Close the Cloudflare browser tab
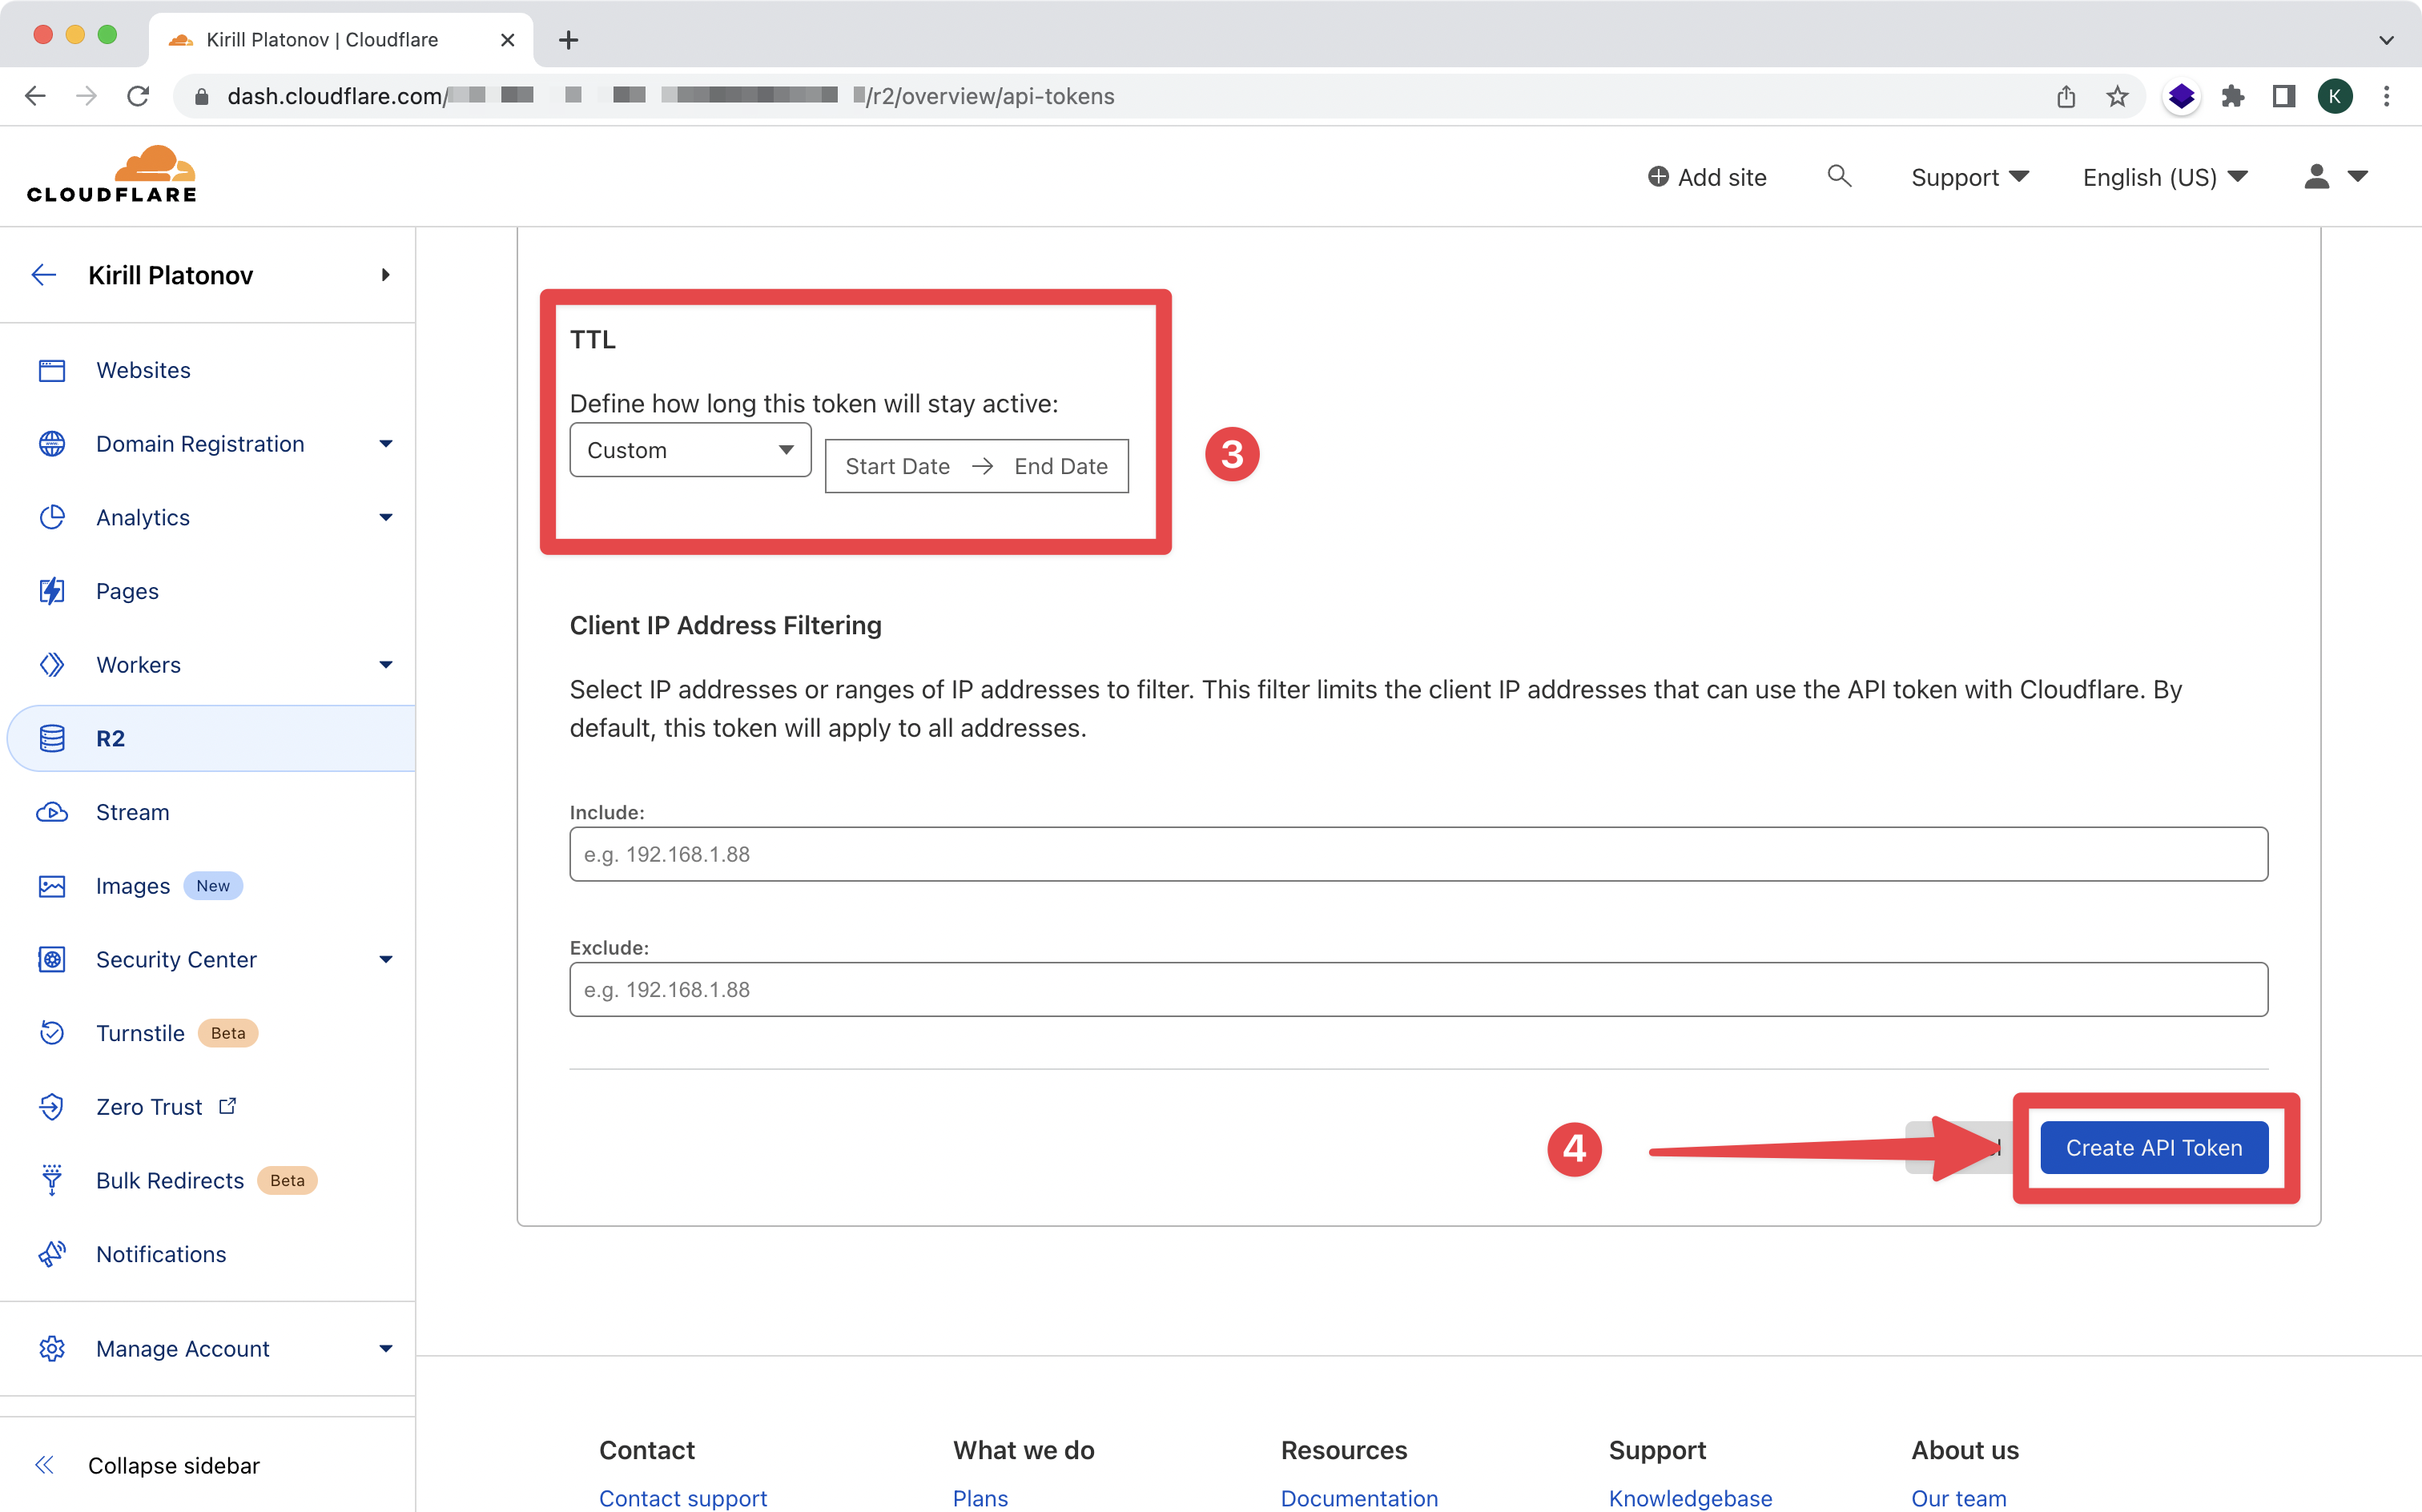Image resolution: width=2422 pixels, height=1512 pixels. coord(507,40)
